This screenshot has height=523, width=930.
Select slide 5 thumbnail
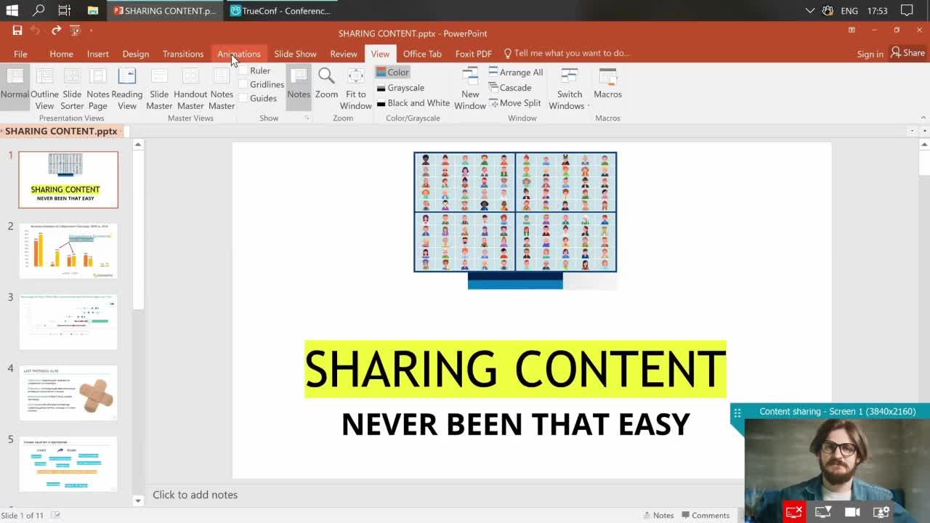click(68, 464)
